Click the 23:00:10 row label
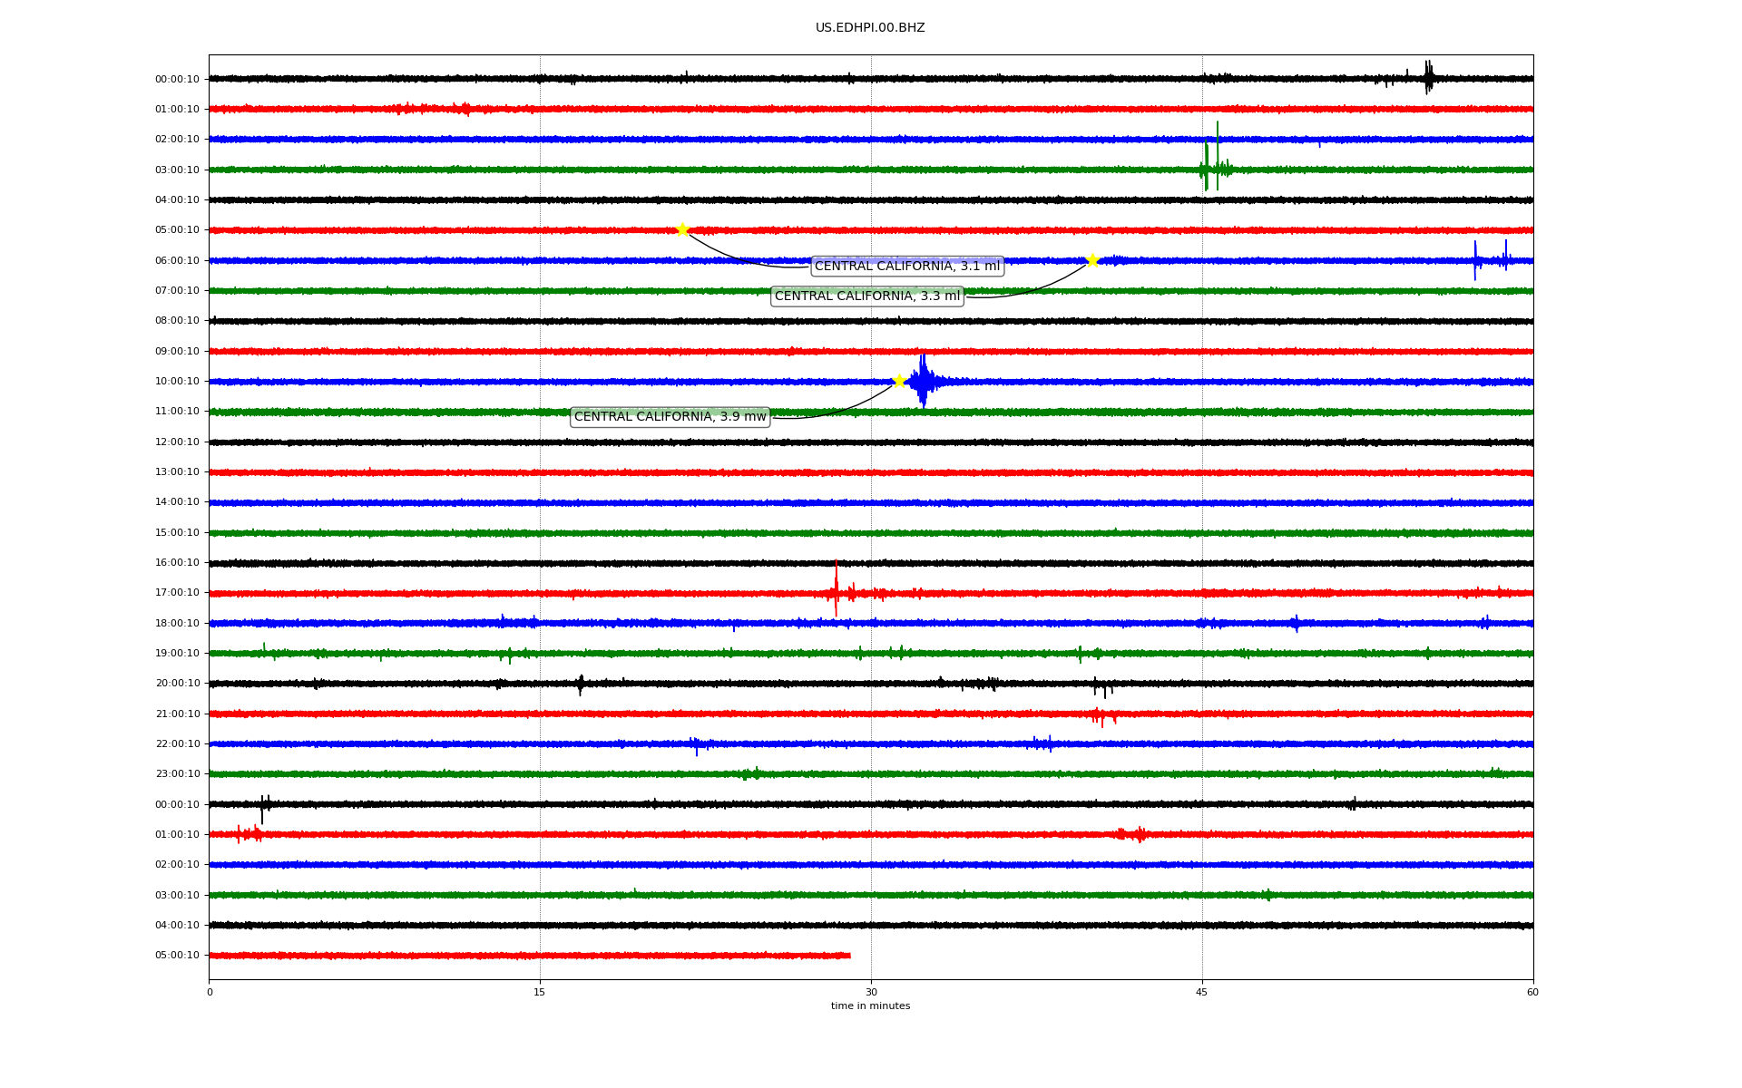The height and width of the screenshot is (1088, 1742). [177, 773]
